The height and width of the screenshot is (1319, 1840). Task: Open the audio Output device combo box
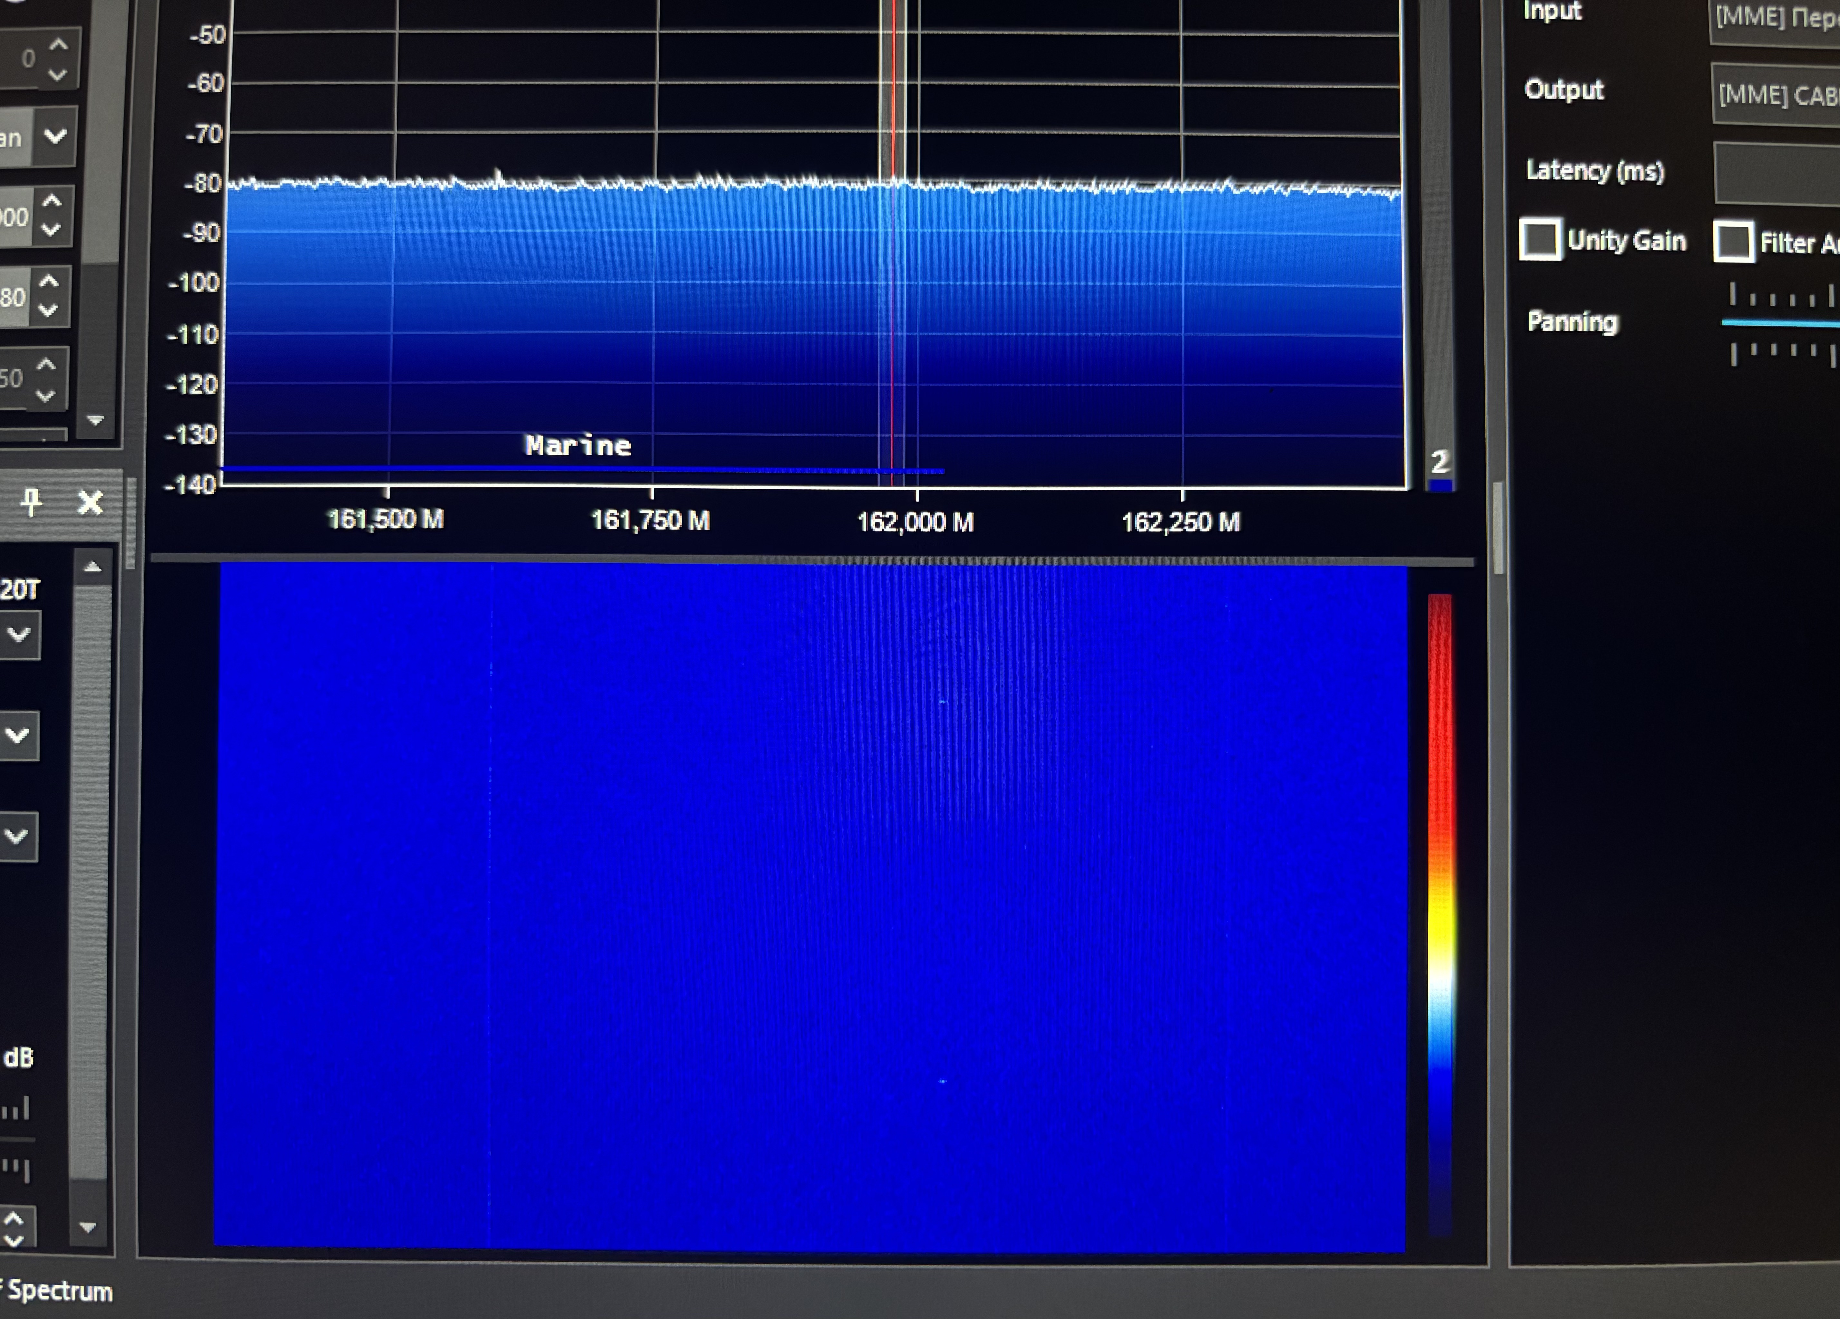1777,96
